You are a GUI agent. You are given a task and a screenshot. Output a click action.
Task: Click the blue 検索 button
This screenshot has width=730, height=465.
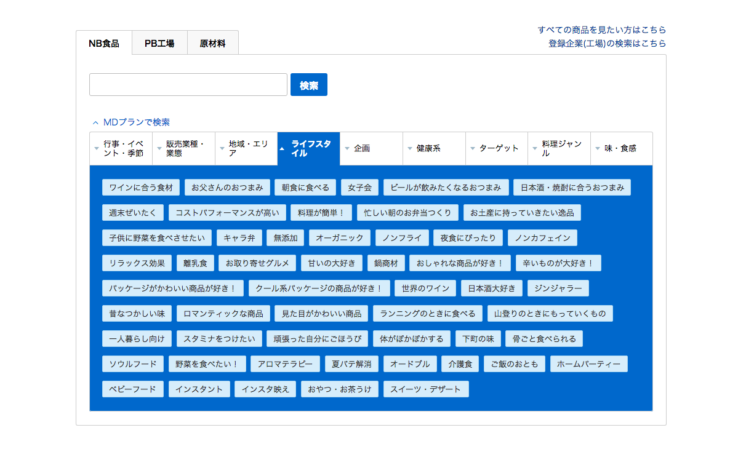pos(308,85)
